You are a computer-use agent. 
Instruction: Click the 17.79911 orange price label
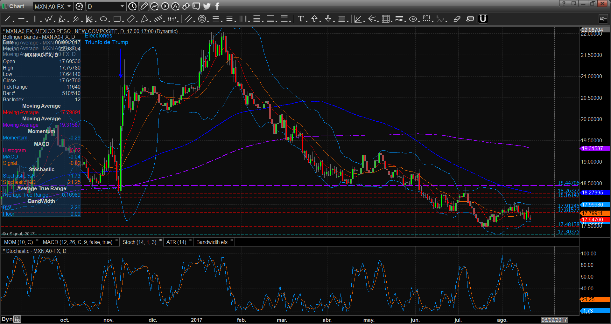click(595, 213)
